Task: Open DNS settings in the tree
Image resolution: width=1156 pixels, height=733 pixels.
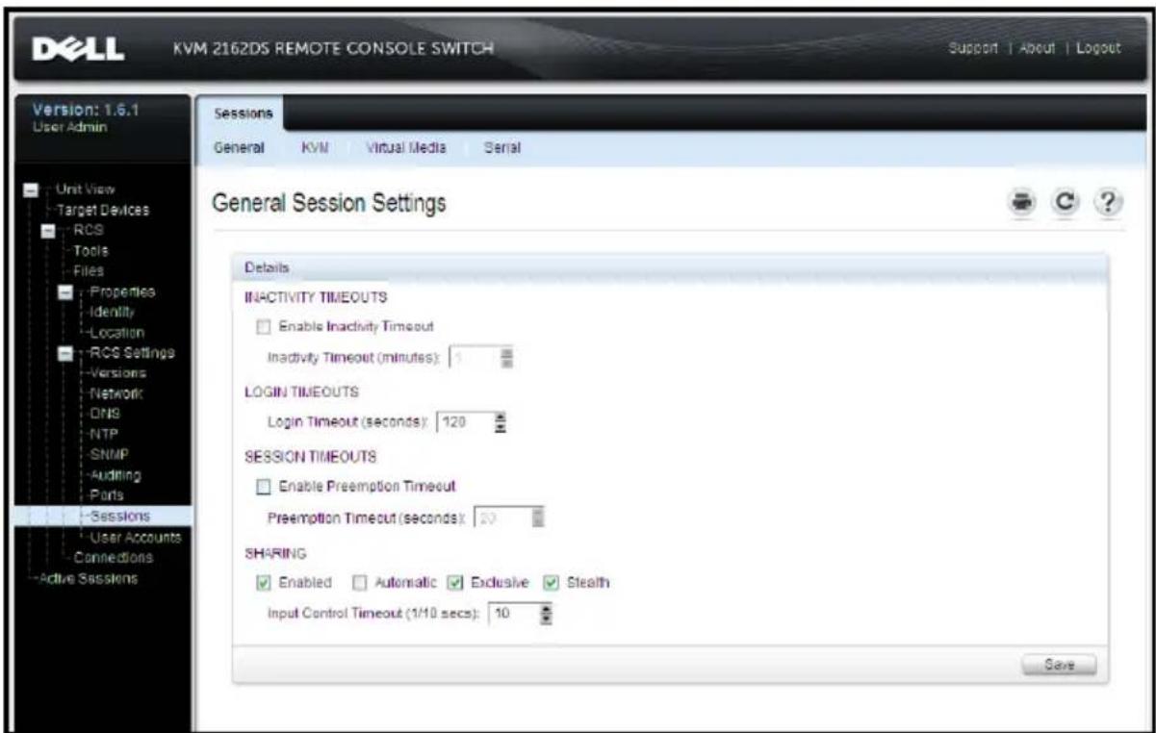Action: pos(105,415)
